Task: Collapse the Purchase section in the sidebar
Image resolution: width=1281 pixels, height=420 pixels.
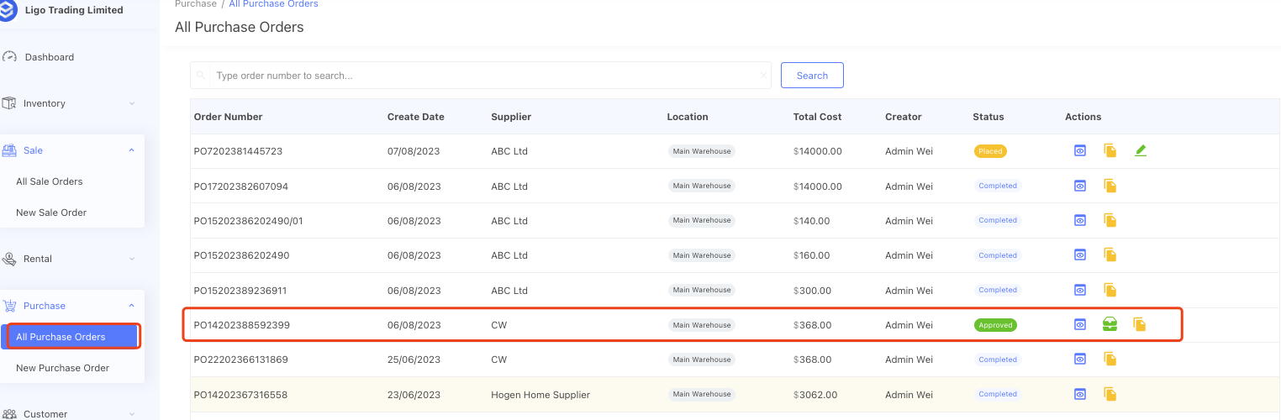Action: [131, 306]
